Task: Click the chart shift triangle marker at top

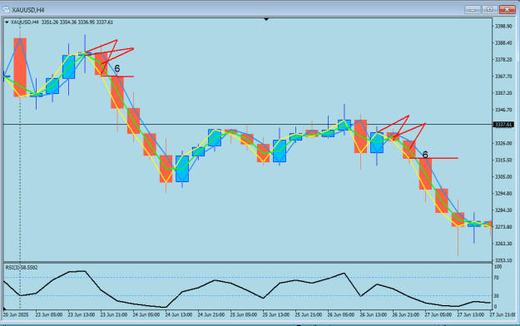Action: pyautogui.click(x=266, y=20)
